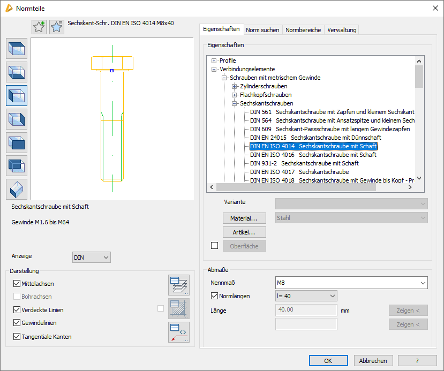Open the Anzeige DIN dropdown
The width and height of the screenshot is (444, 371).
point(91,258)
